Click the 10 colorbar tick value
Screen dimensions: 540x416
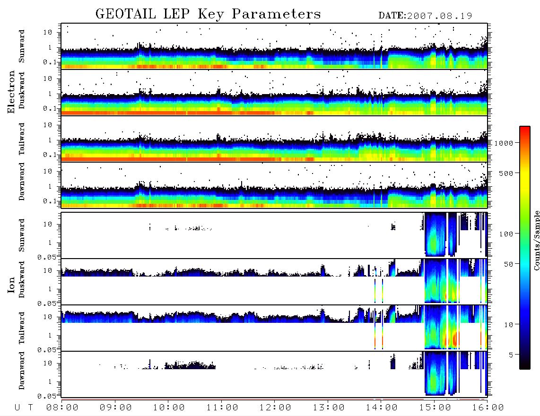tap(508, 325)
